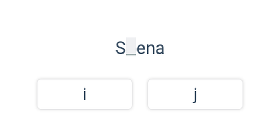The image size is (280, 140).
Task: Click the "ena" ending of the word
Action: (x=150, y=49)
